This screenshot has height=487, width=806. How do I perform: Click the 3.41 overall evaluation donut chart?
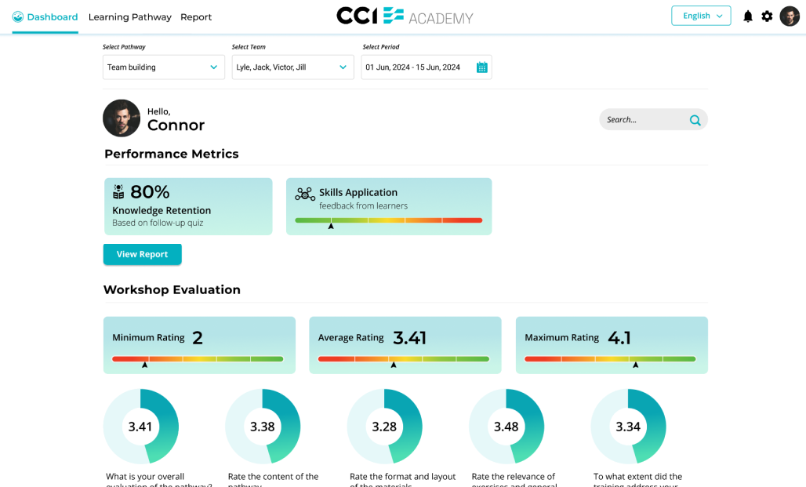141,427
